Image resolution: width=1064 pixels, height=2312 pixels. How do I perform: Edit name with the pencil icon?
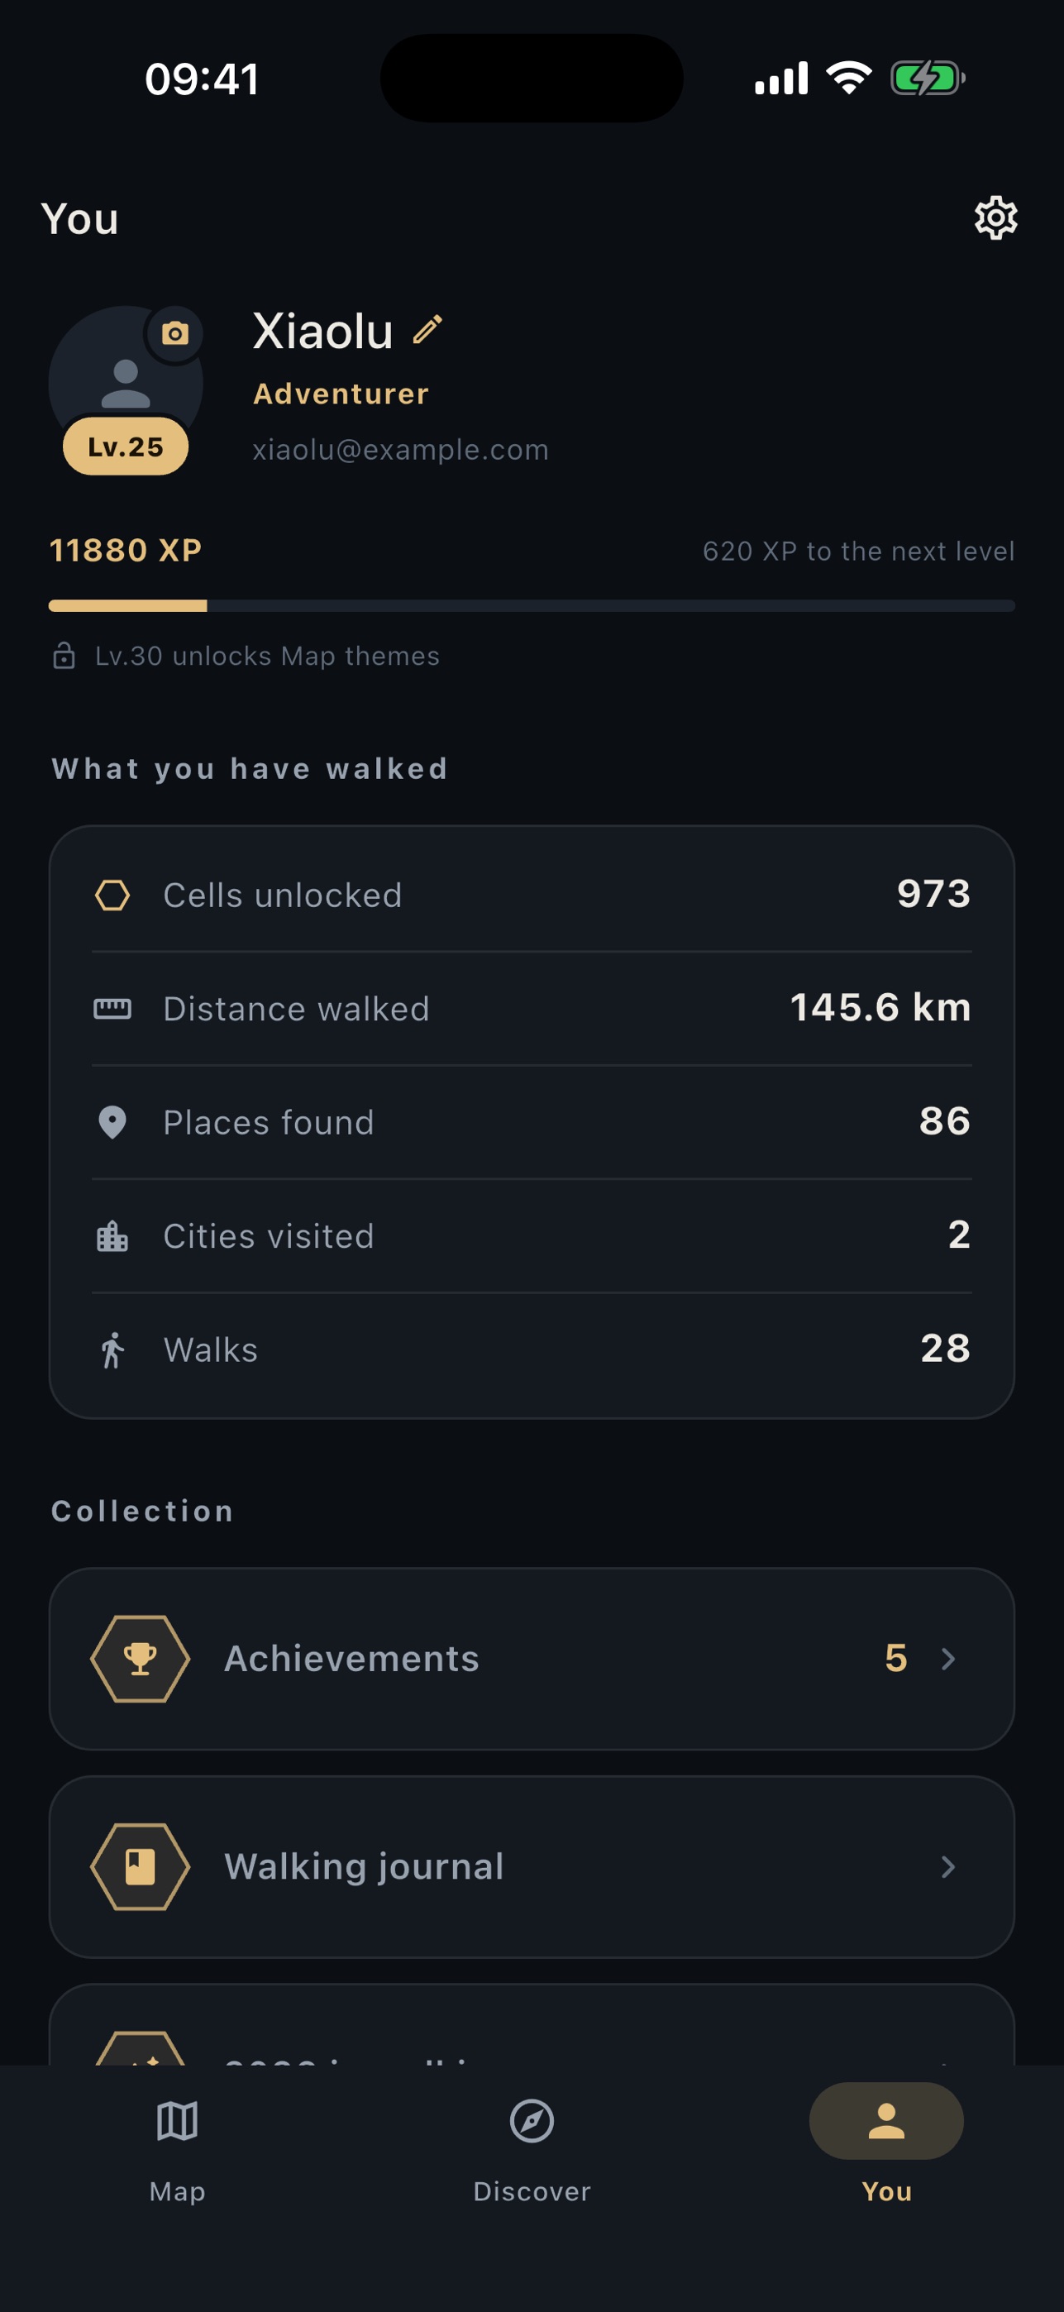[x=428, y=329]
